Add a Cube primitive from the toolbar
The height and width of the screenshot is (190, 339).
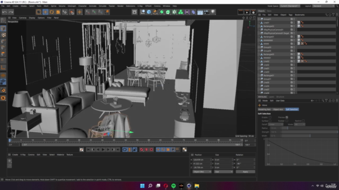(149, 12)
